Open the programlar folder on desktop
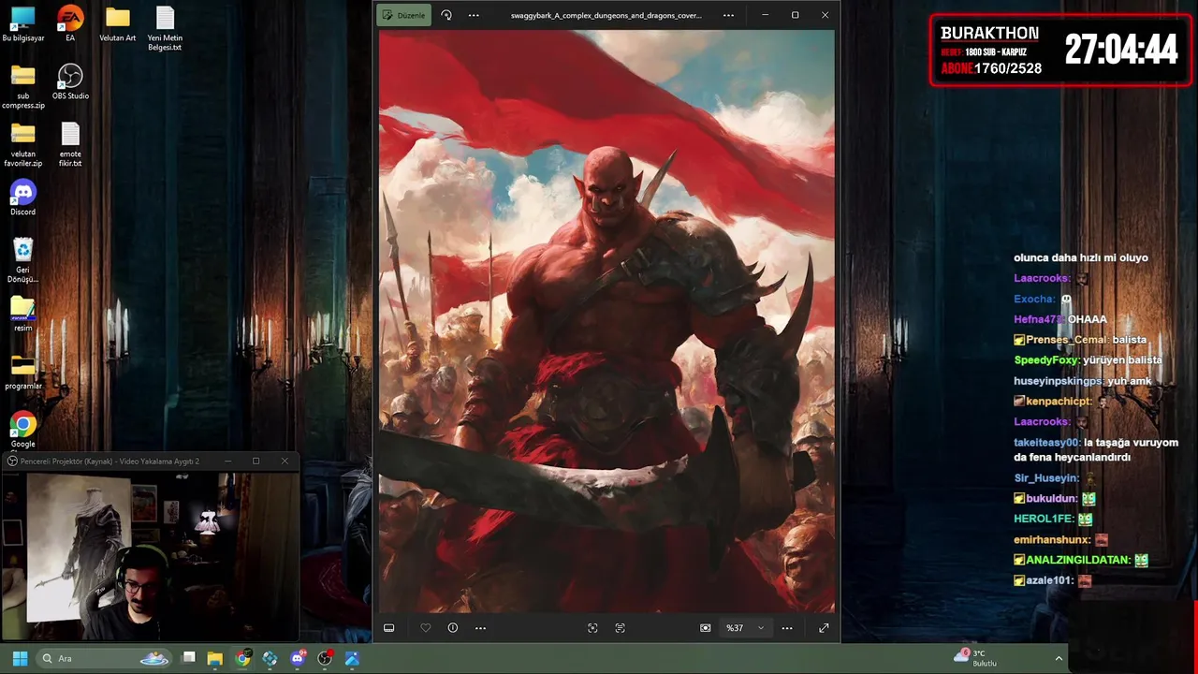Screen dimensions: 1198x674 pyautogui.click(x=23, y=373)
